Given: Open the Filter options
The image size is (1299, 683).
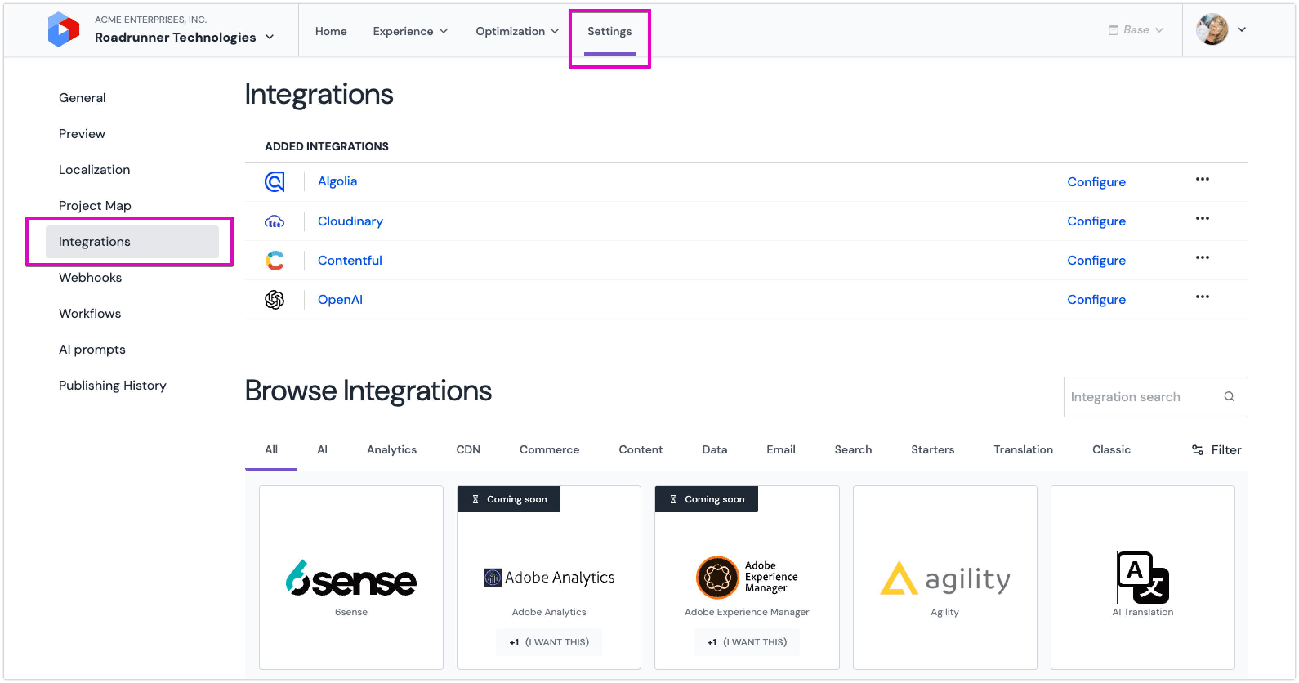Looking at the screenshot, I should (1216, 449).
